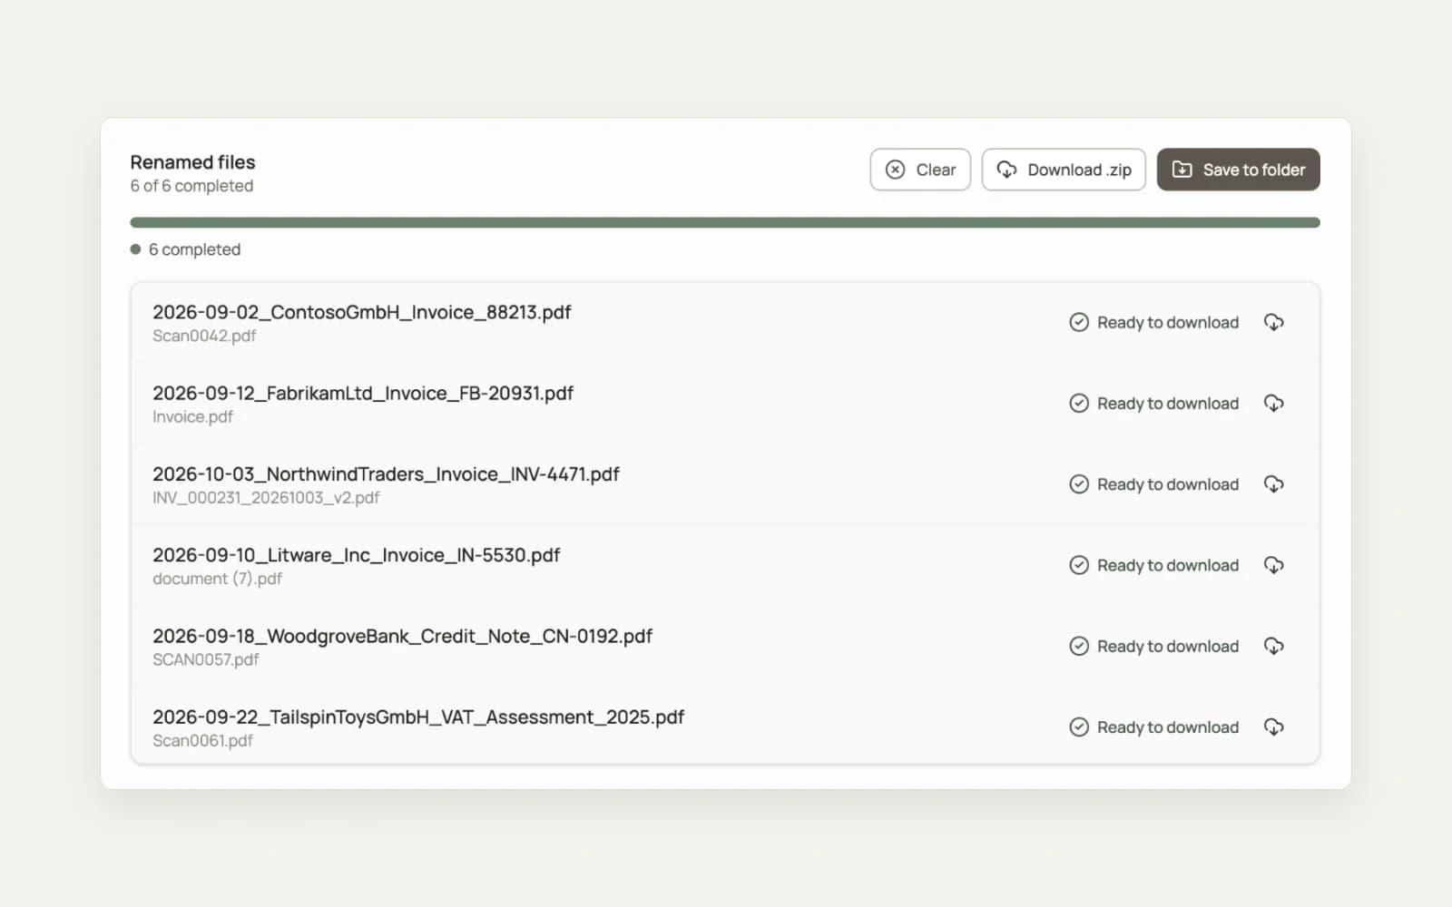Save renamed files to folder
1452x907 pixels.
[x=1238, y=170]
